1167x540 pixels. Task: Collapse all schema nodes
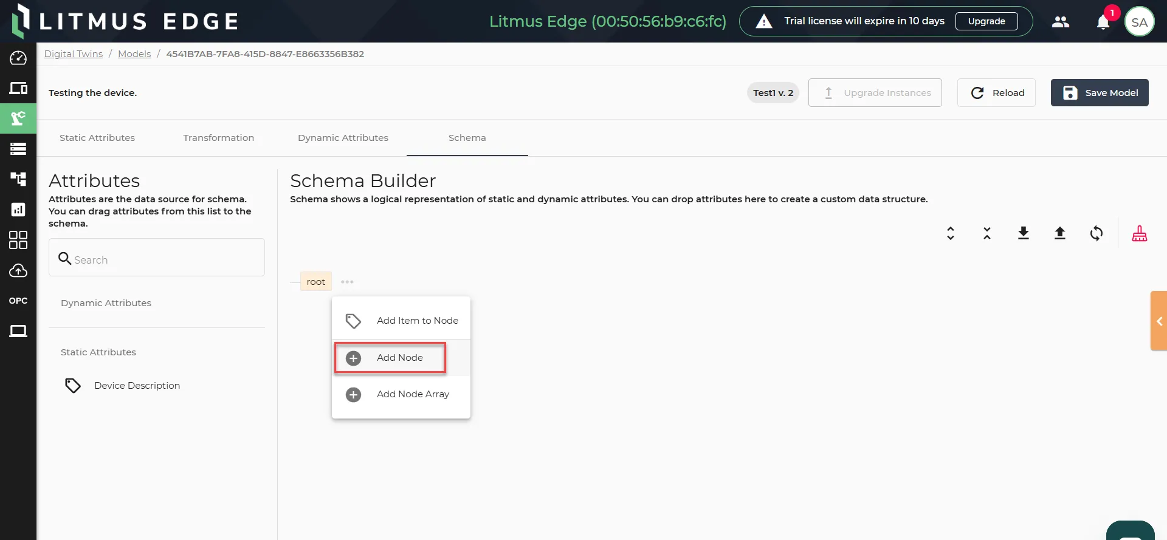pos(987,233)
